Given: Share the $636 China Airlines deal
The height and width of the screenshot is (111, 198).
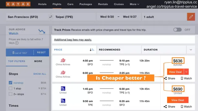Looking at the screenshot, I should 169,78.
